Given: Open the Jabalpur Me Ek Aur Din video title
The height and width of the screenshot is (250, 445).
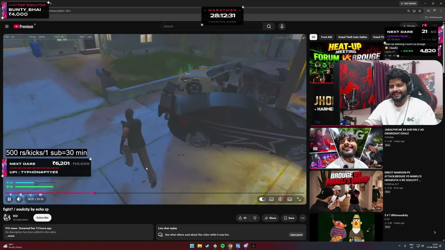Looking at the screenshot, I should pyautogui.click(x=404, y=132).
